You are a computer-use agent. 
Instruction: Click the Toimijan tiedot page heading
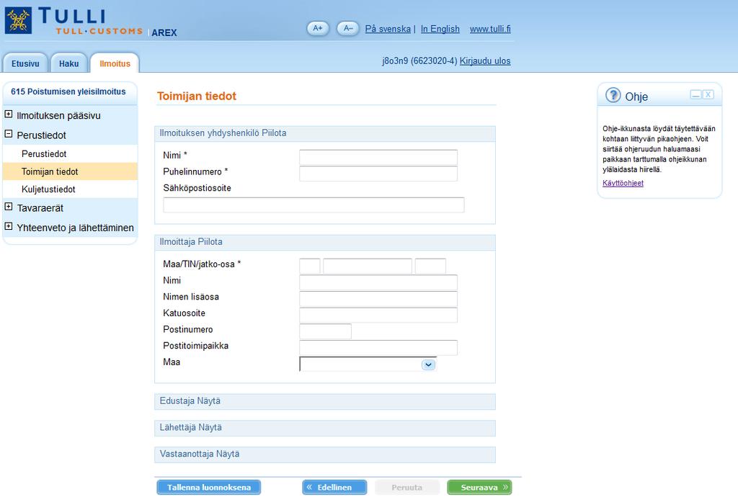[x=196, y=96]
